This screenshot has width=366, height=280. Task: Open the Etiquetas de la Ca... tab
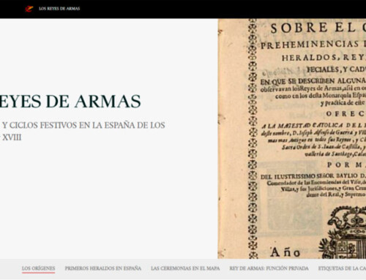click(342, 268)
